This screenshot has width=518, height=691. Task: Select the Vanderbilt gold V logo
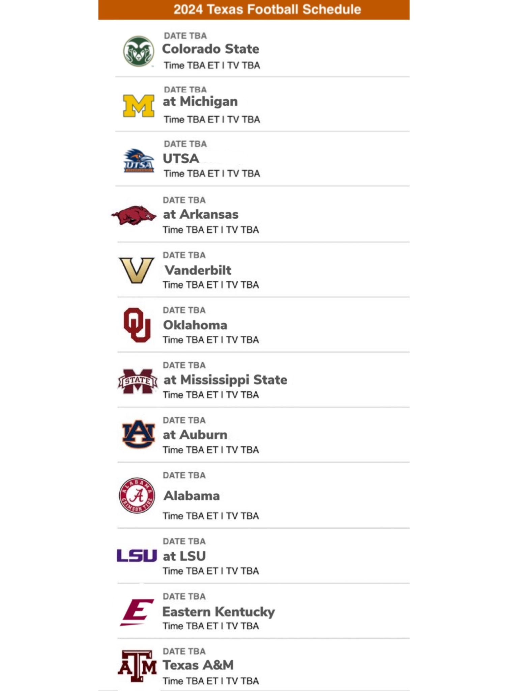[137, 270]
